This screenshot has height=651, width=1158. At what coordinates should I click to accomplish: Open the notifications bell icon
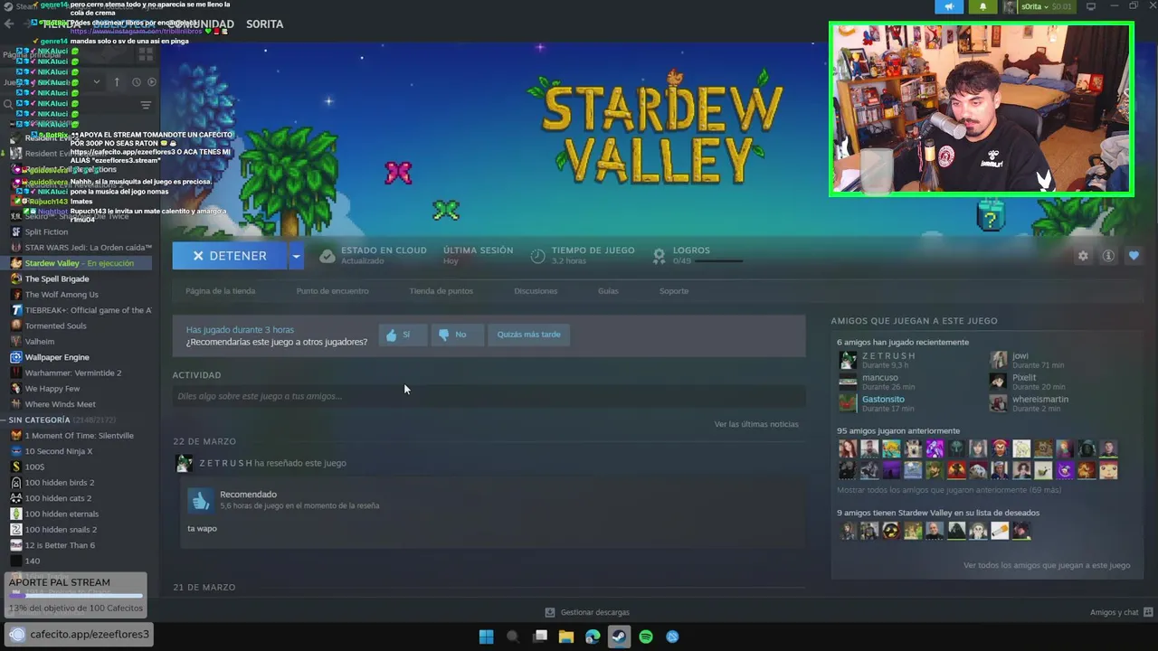[x=982, y=6]
